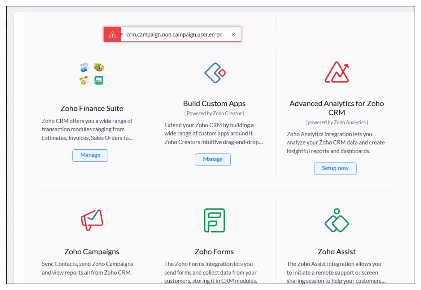Click Manage under Build Custom Apps

(x=213, y=159)
